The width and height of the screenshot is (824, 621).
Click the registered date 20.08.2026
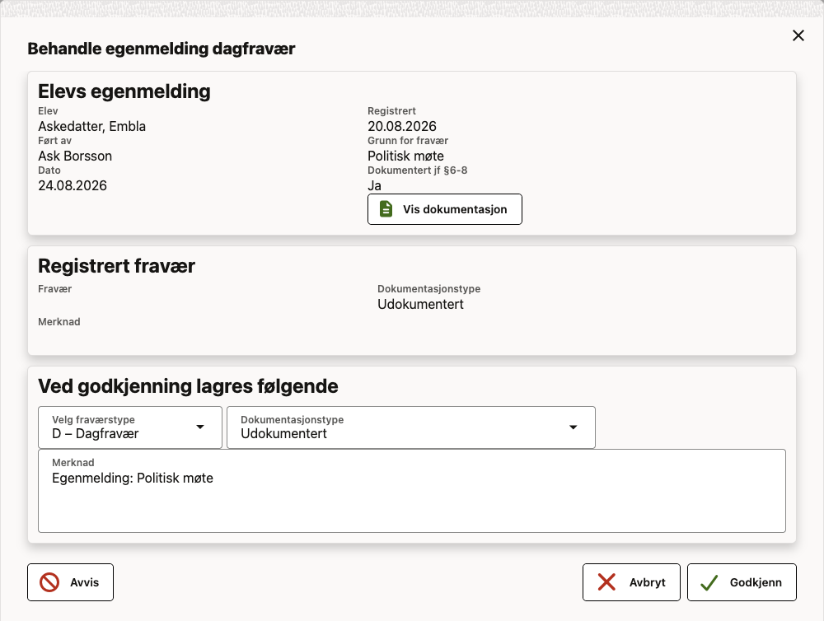[x=402, y=126]
